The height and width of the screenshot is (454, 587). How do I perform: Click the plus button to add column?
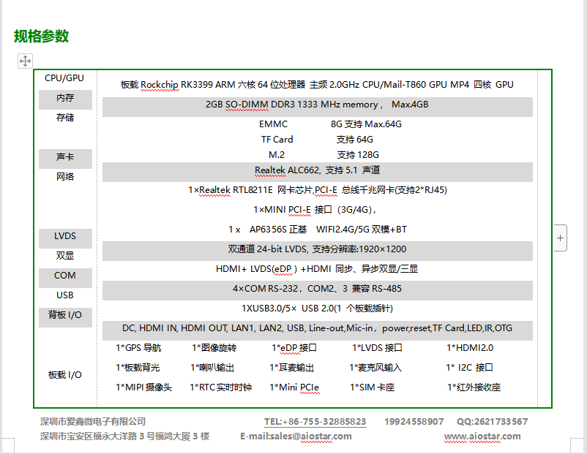[560, 238]
